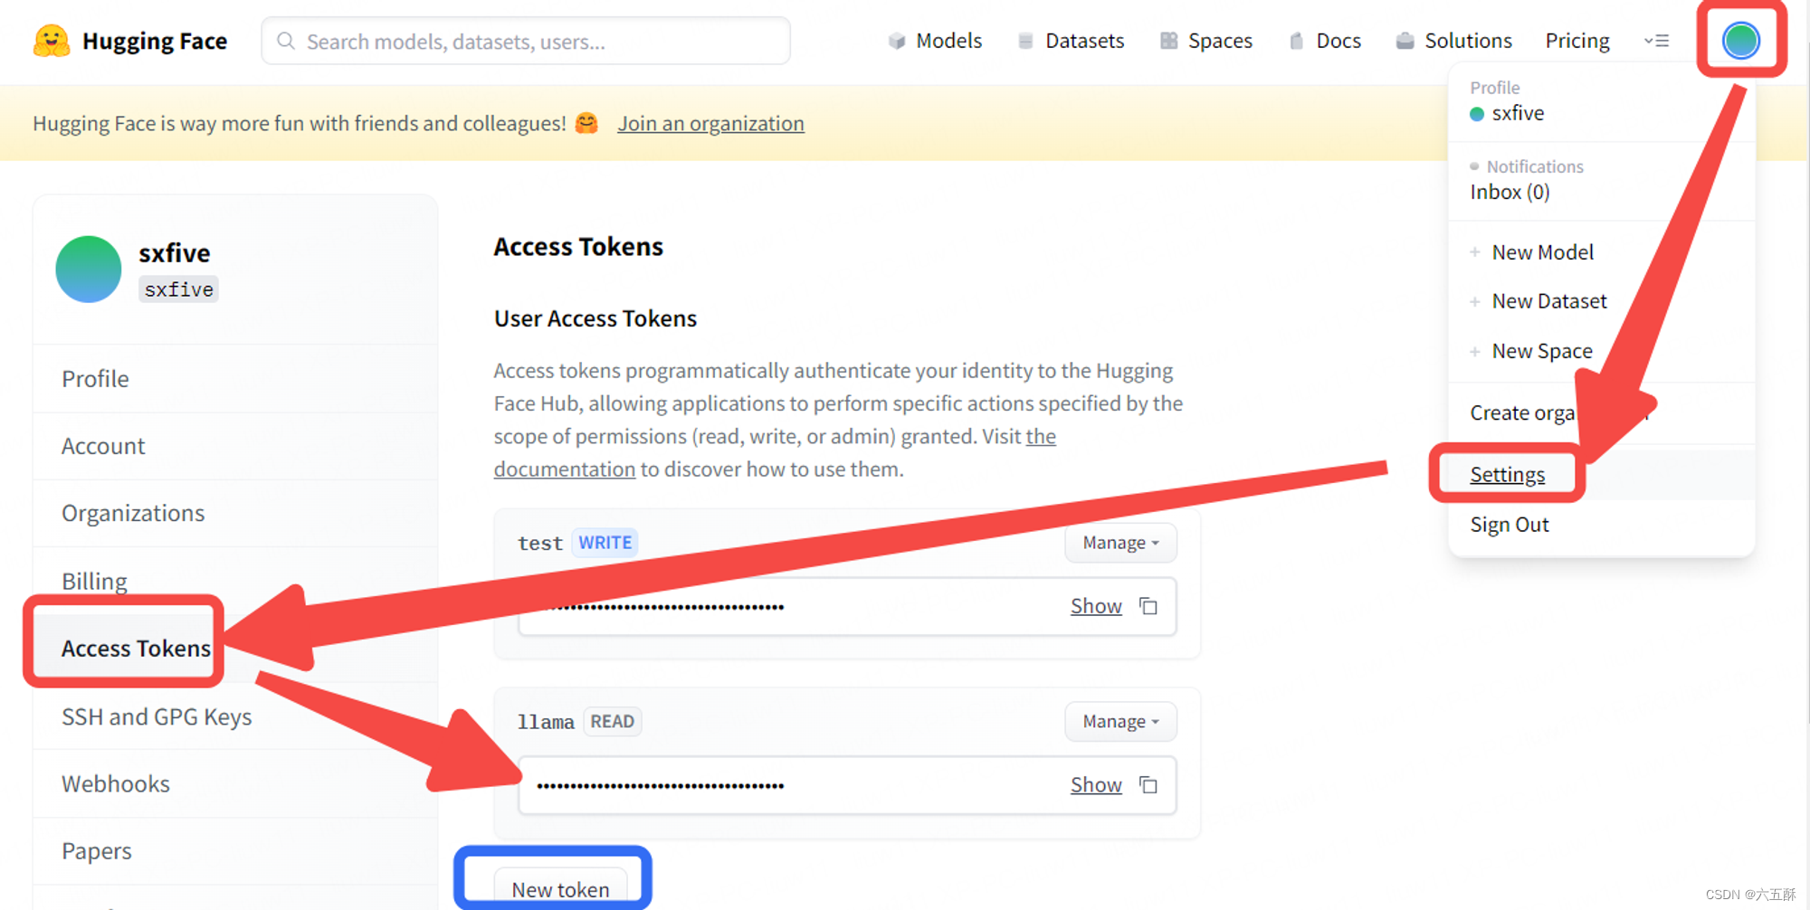Show the test token value
The width and height of the screenshot is (1810, 910).
(x=1096, y=606)
